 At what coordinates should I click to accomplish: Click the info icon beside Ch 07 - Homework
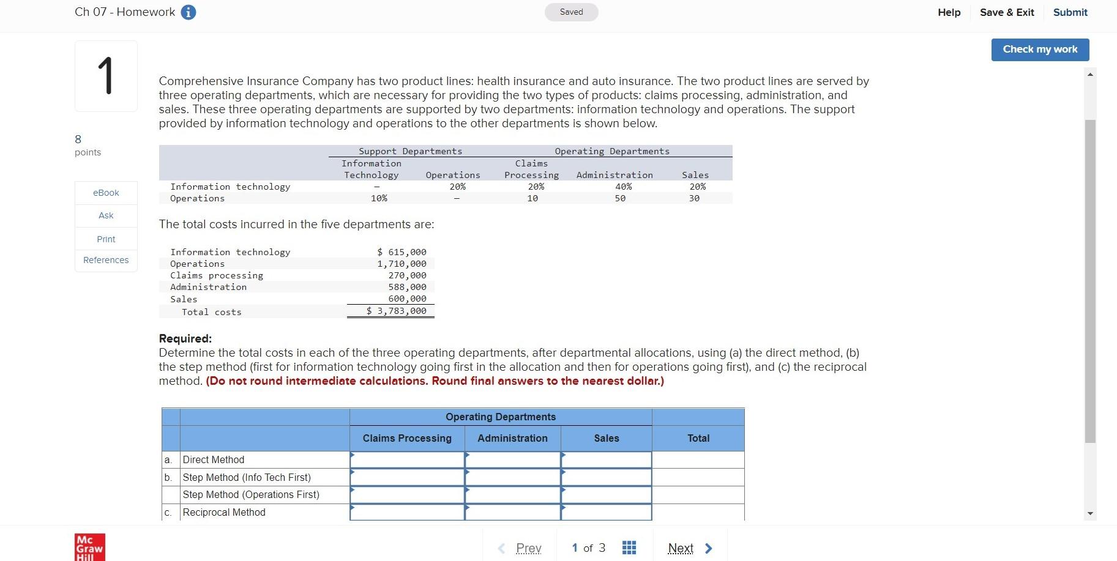click(x=187, y=12)
